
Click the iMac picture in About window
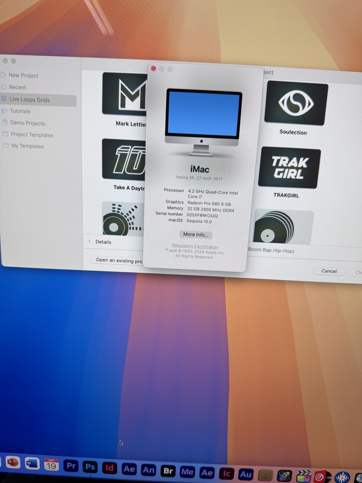tap(203, 122)
